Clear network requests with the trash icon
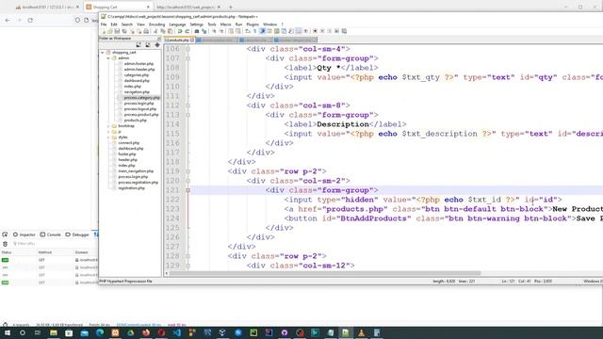 tap(5, 244)
